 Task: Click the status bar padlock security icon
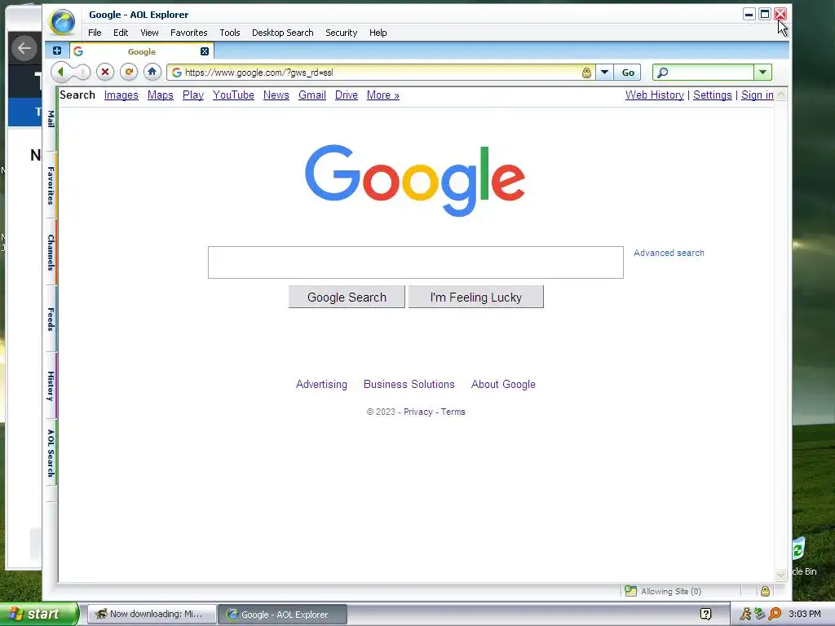point(765,591)
